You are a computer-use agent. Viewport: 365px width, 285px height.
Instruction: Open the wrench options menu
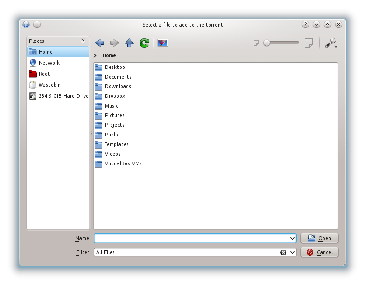point(331,43)
